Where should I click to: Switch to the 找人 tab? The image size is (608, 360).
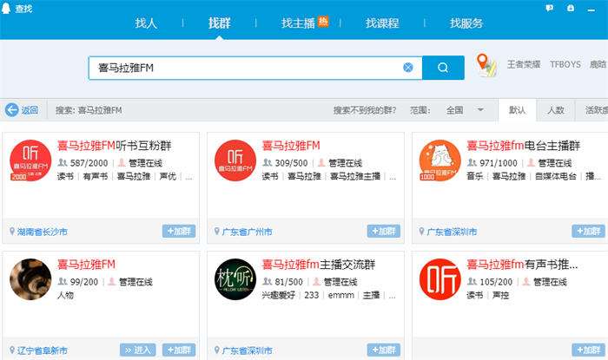point(147,23)
